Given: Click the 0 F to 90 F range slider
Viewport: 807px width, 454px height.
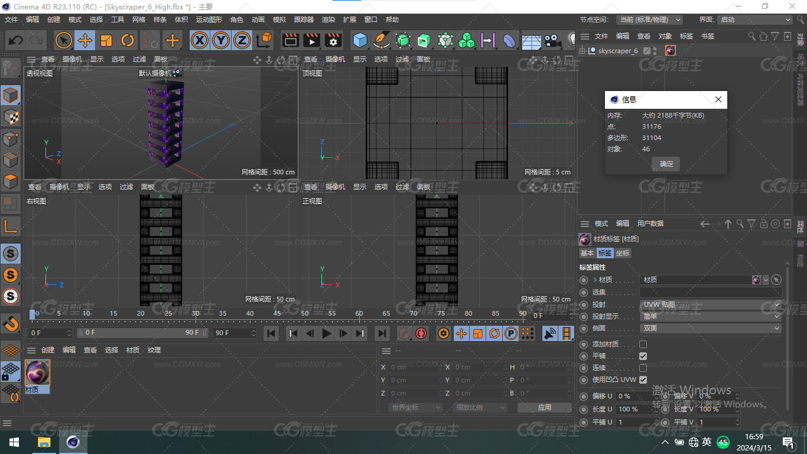Looking at the screenshot, I should click(x=142, y=333).
